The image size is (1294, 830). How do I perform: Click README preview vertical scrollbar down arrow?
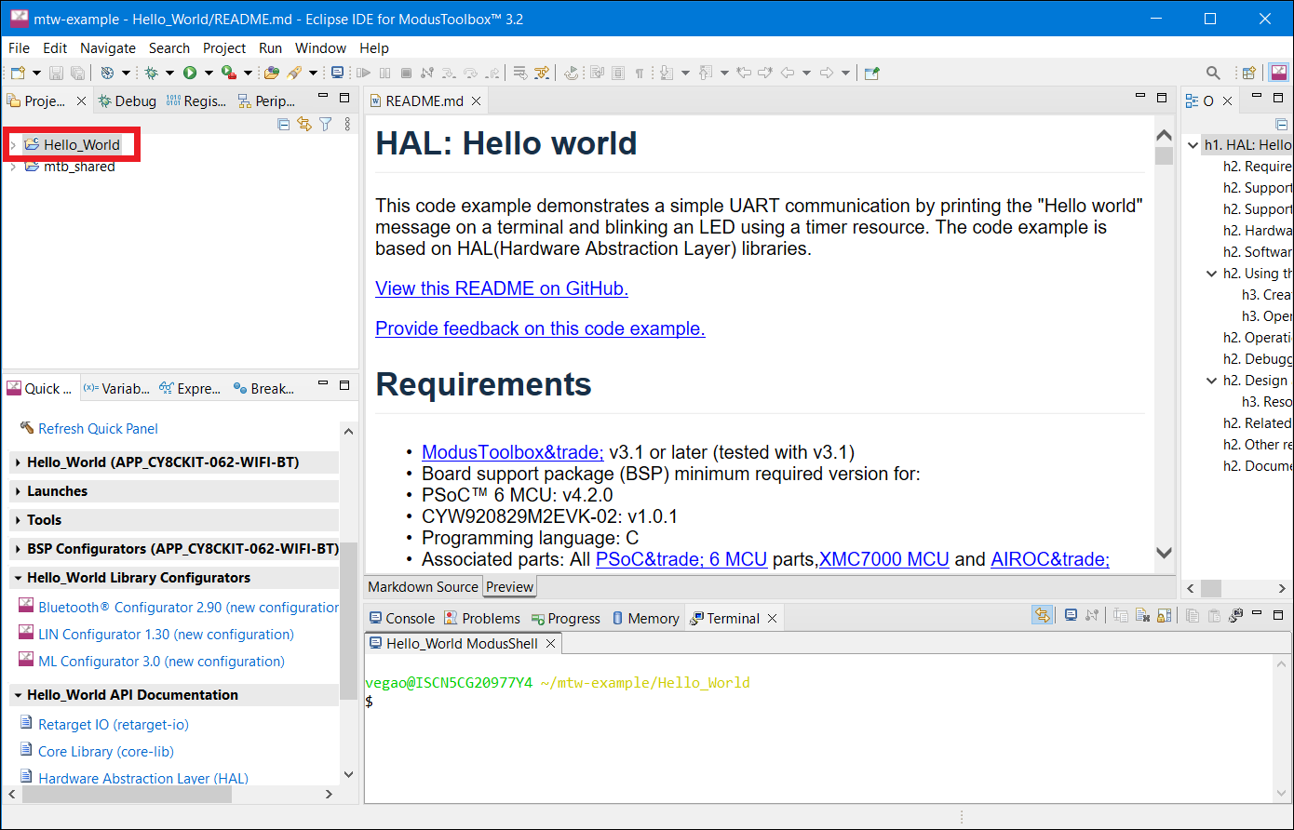[x=1164, y=553]
